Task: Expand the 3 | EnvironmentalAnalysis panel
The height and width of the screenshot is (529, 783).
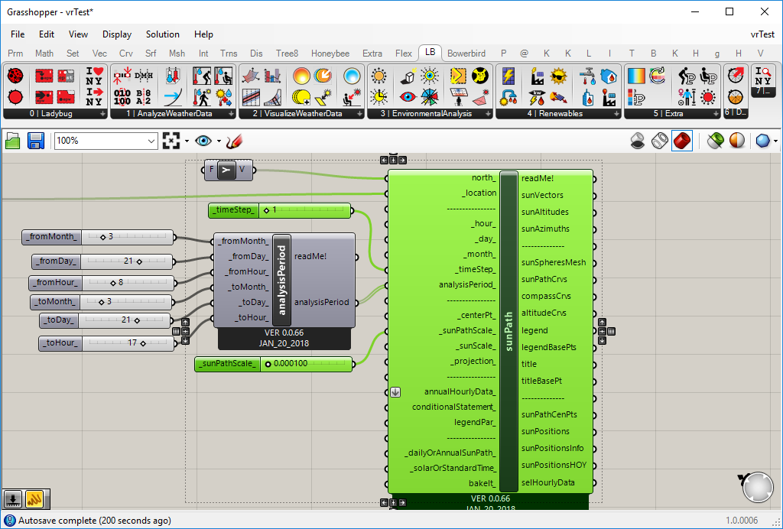Action: point(488,114)
